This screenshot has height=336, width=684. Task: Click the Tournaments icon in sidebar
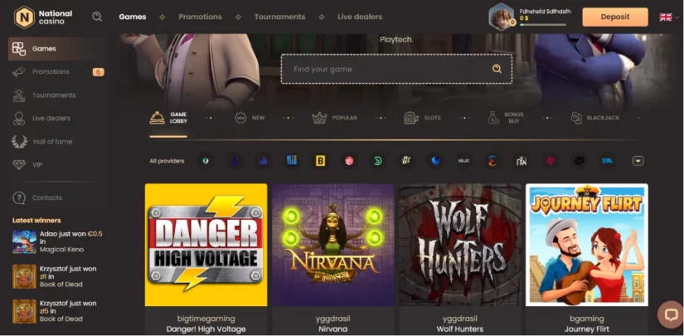19,95
